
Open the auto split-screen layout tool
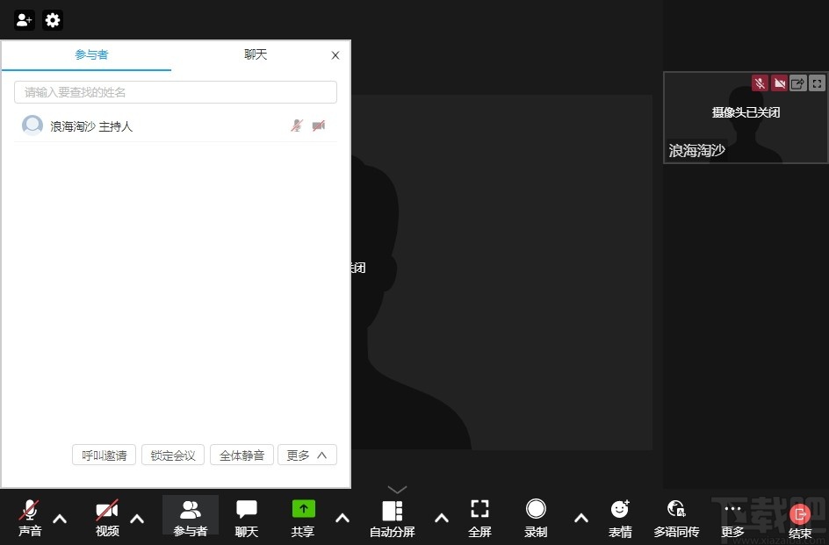tap(392, 518)
